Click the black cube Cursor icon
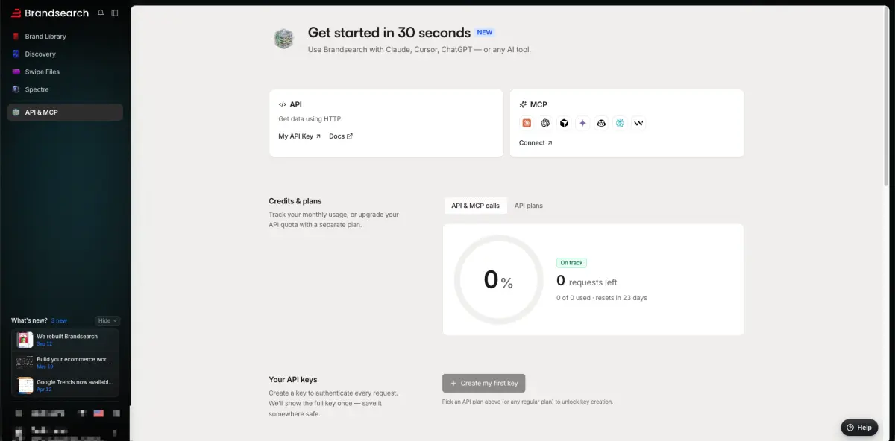This screenshot has width=895, height=441. [564, 123]
